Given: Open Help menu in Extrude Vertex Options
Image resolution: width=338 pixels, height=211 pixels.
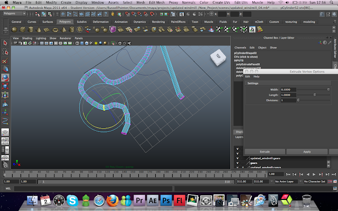Looking at the screenshot, I should click(x=256, y=76).
